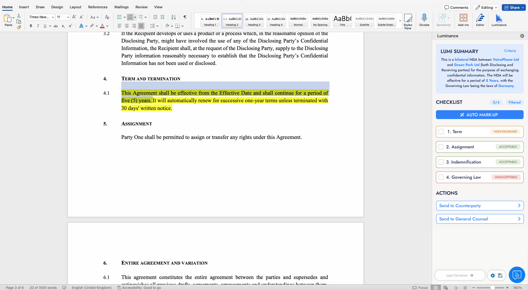Image resolution: width=528 pixels, height=290 pixels.
Task: Align text left
Action: tap(119, 26)
